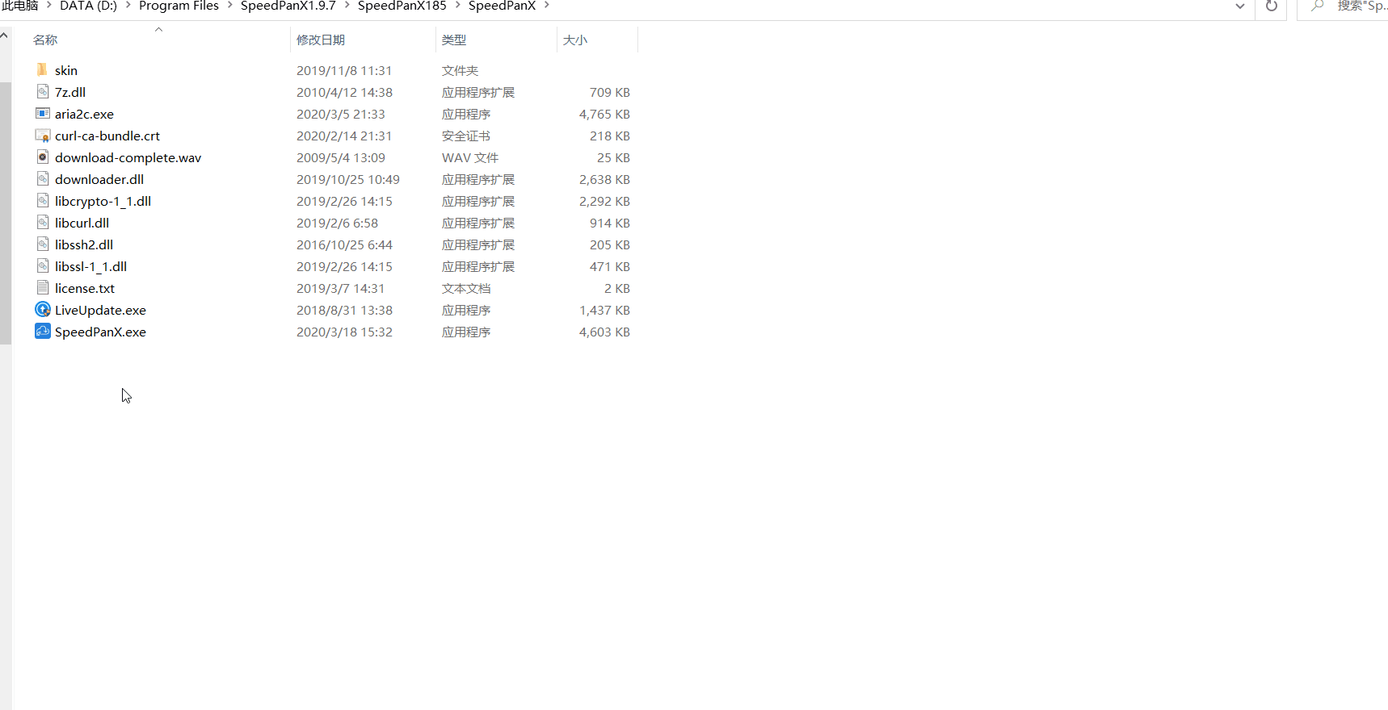This screenshot has height=710, width=1388.
Task: Click type 文件夹 in skin row
Action: pos(460,70)
